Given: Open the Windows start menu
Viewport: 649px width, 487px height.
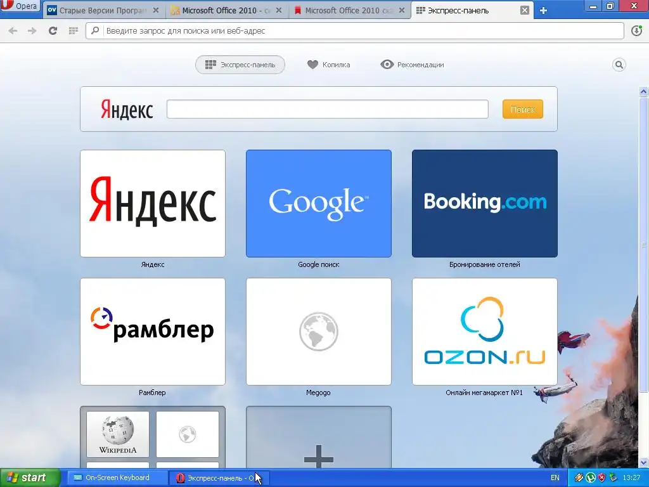Looking at the screenshot, I should point(30,478).
